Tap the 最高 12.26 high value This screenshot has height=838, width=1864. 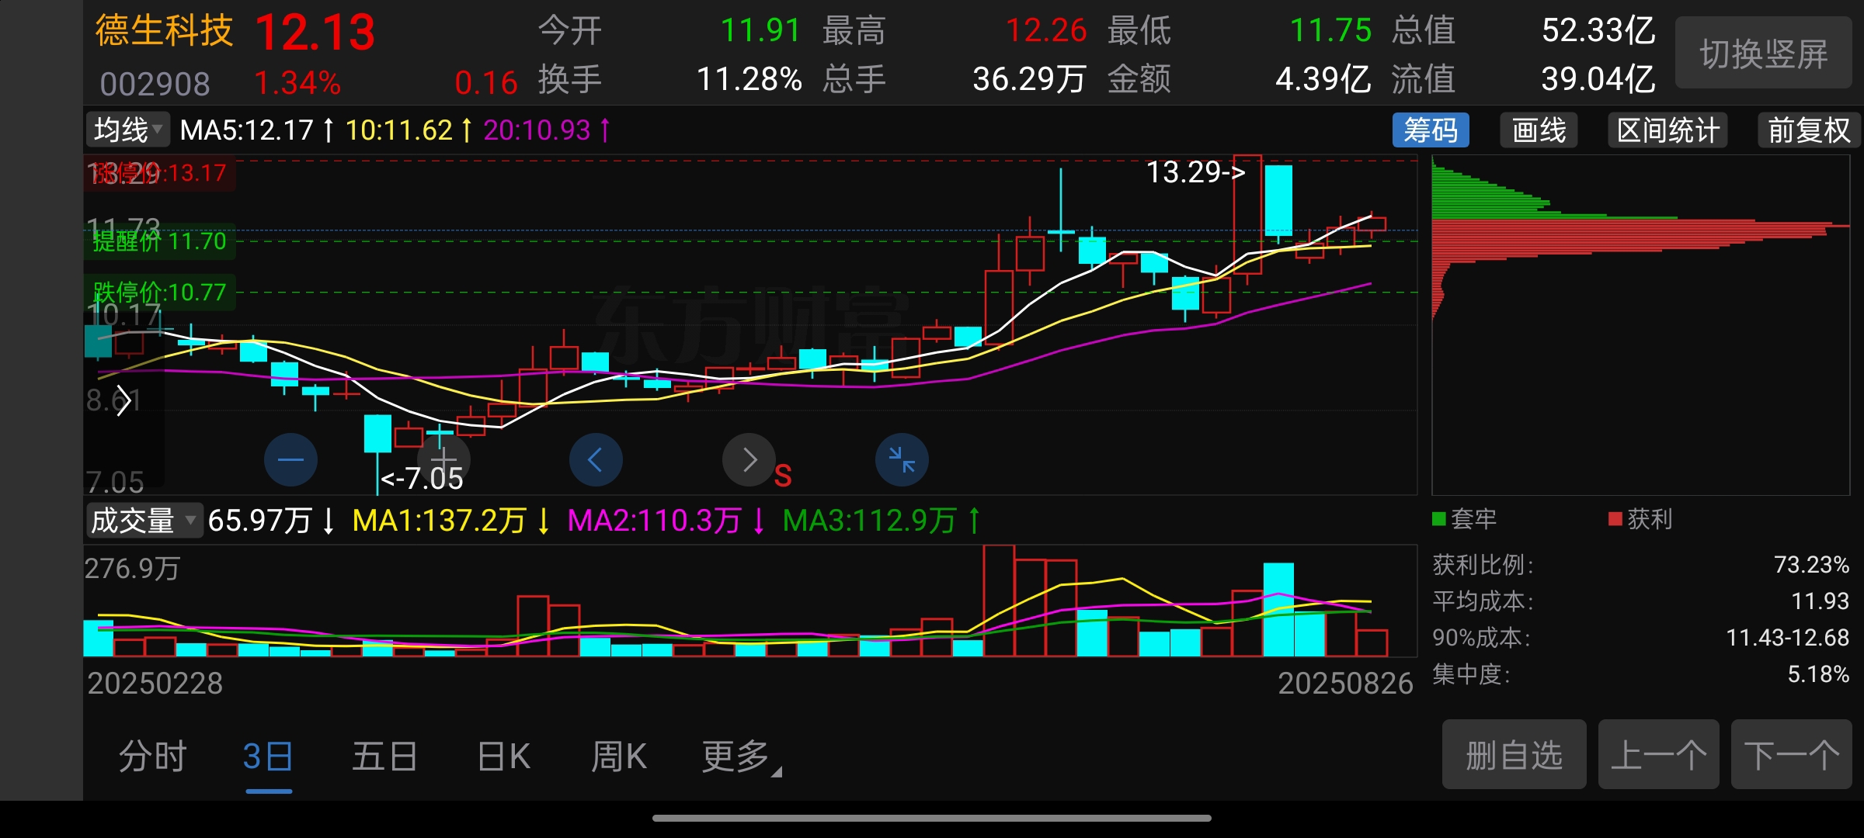pyautogui.click(x=1046, y=31)
